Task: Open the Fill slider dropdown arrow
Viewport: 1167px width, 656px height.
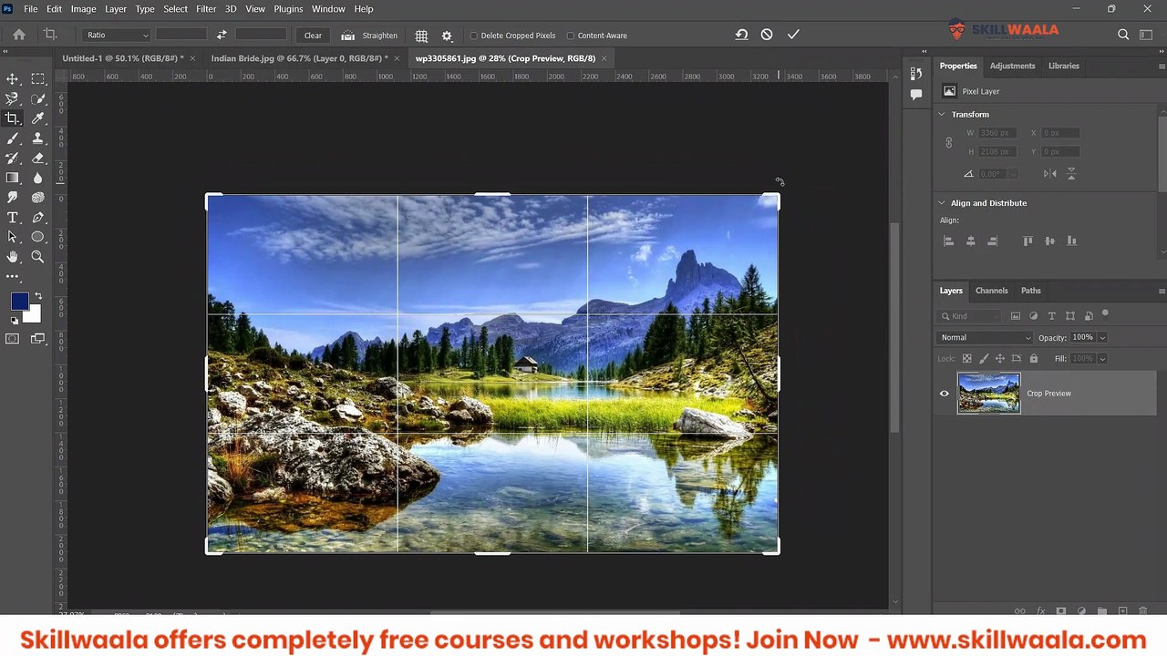Action: pyautogui.click(x=1102, y=359)
